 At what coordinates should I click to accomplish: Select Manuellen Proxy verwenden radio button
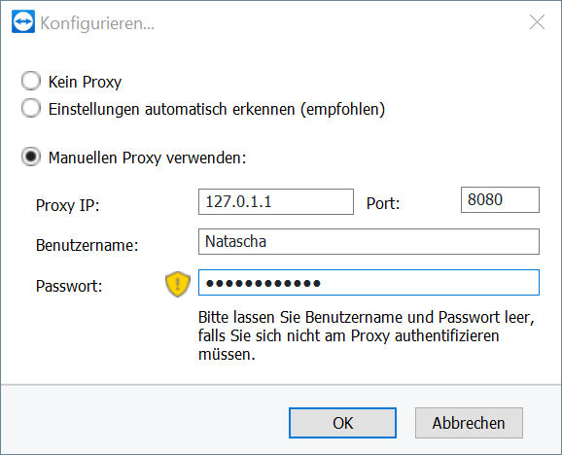[31, 157]
